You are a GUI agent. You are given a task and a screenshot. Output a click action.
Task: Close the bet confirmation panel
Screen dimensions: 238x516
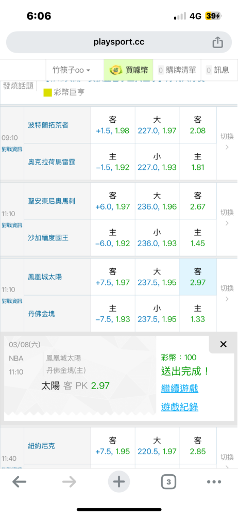[223, 344]
